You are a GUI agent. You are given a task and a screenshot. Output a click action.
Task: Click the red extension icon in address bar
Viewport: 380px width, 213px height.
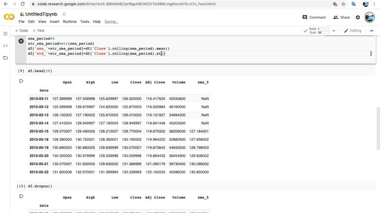click(335, 4)
